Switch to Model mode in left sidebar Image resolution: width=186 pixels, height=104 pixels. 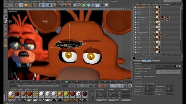[x=6, y=16]
